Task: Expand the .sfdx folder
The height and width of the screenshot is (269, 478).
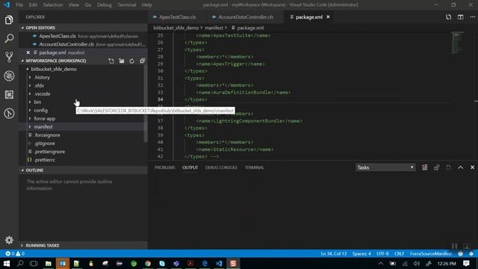Action: coord(39,86)
